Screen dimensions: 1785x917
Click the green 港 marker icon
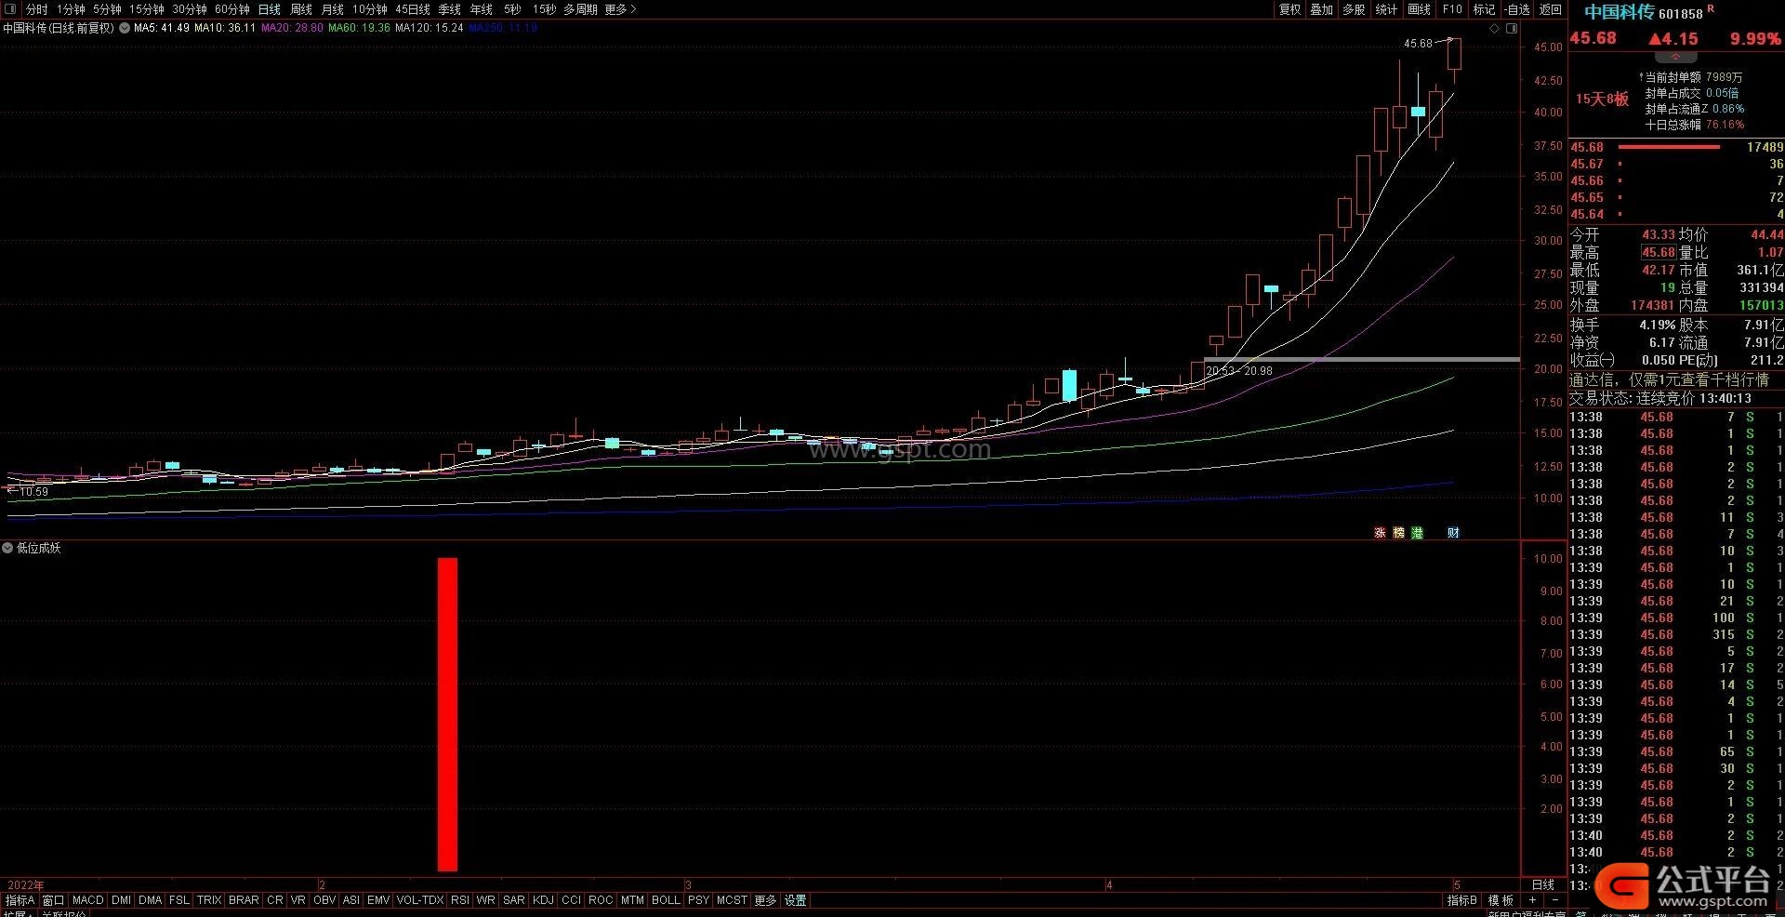coord(1417,533)
